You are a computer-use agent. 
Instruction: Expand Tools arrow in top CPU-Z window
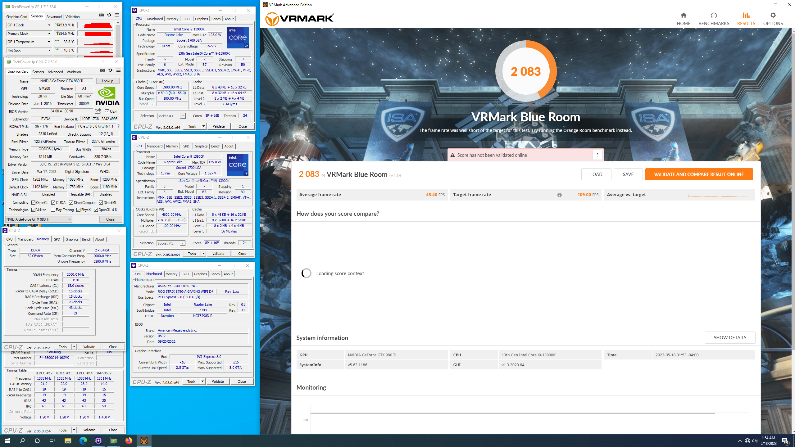click(x=203, y=126)
